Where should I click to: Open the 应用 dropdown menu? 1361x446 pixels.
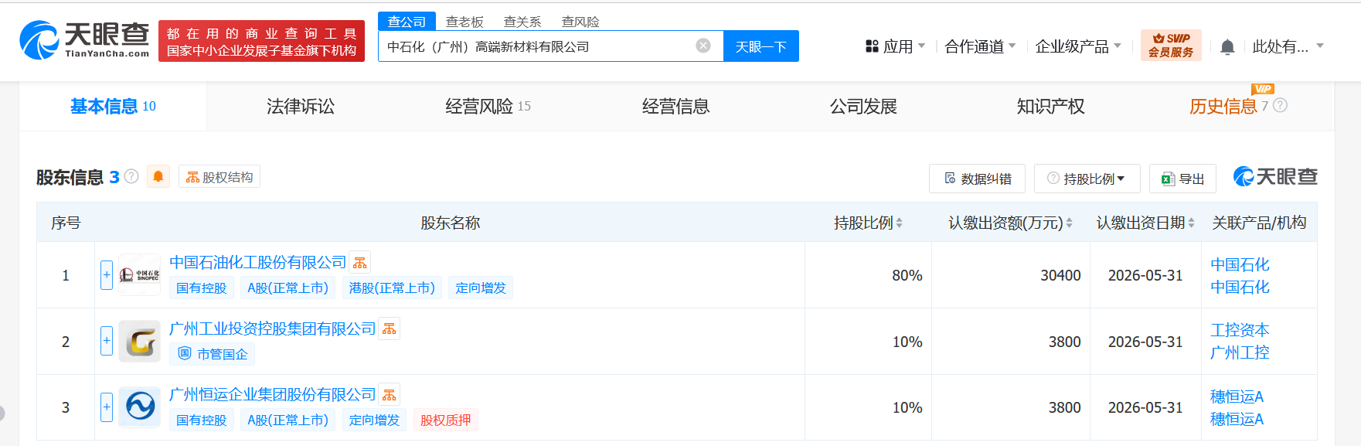point(895,46)
